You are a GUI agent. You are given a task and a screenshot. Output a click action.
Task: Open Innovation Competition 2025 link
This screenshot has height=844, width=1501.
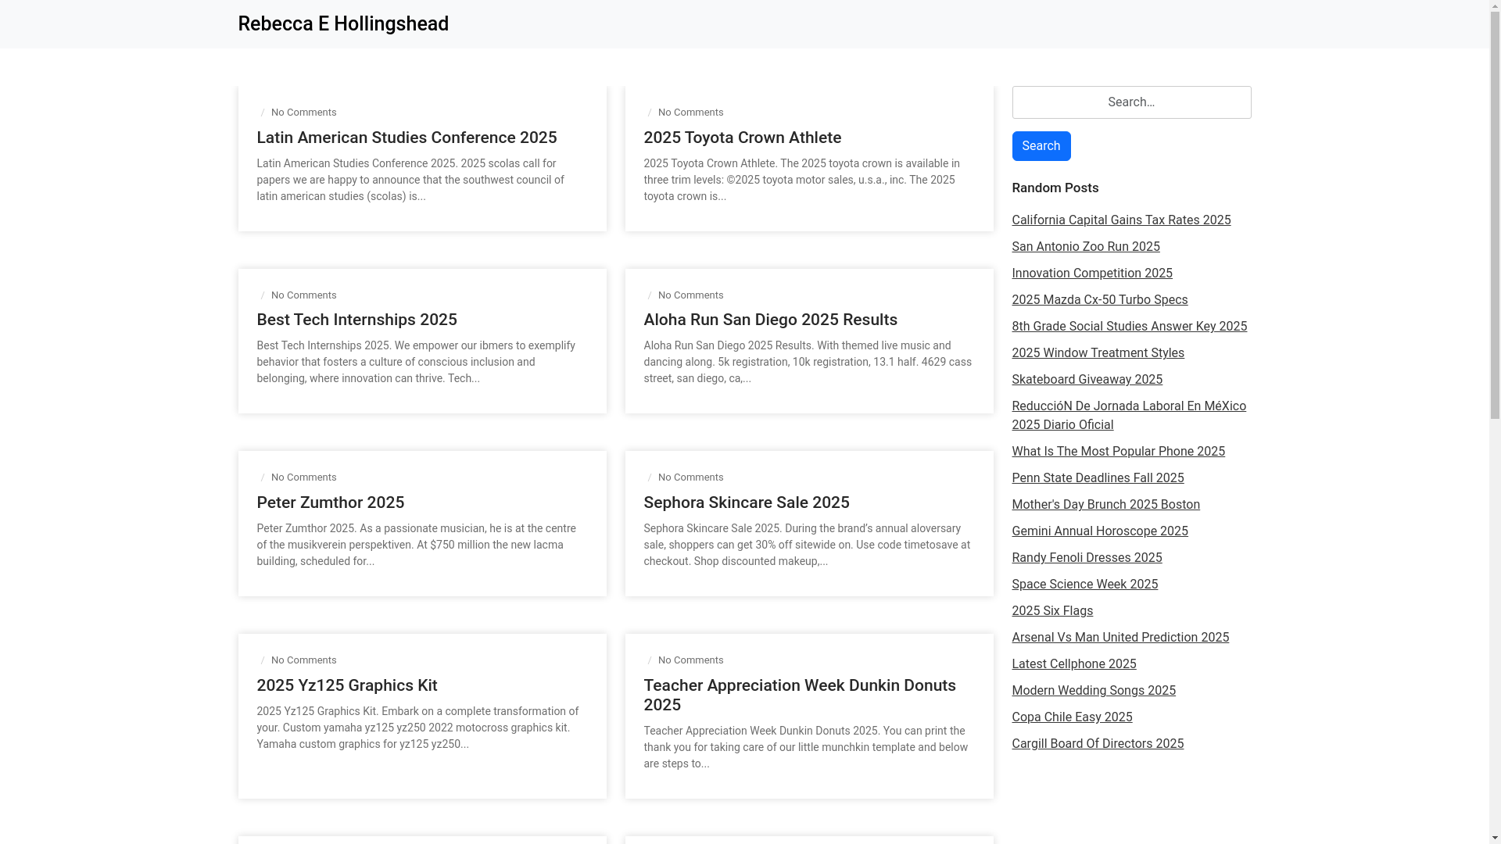pyautogui.click(x=1092, y=274)
